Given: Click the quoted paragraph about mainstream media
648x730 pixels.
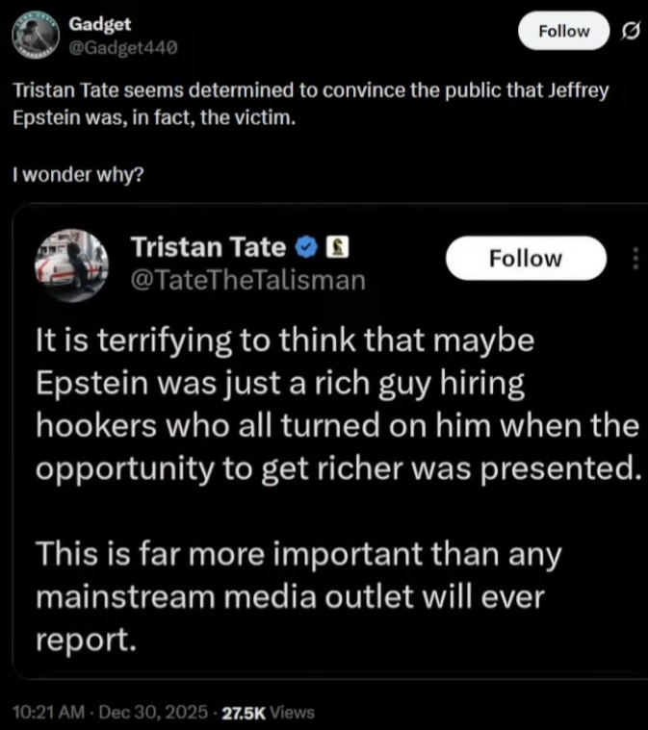Looking at the screenshot, I should pyautogui.click(x=297, y=597).
